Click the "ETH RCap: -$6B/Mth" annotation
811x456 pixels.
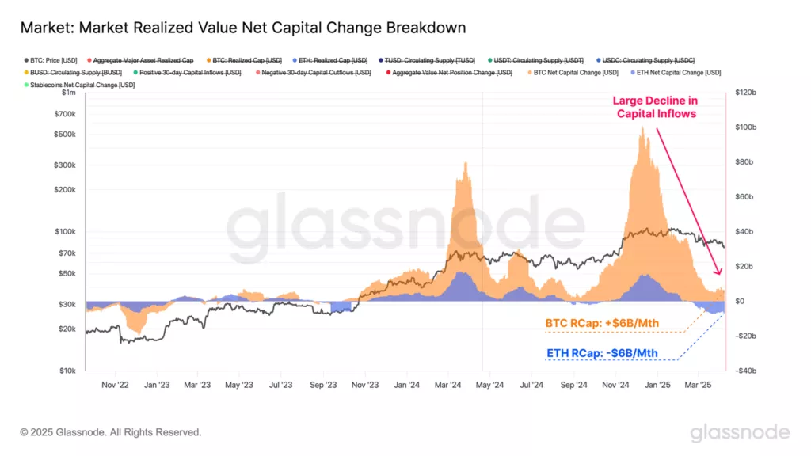click(602, 353)
